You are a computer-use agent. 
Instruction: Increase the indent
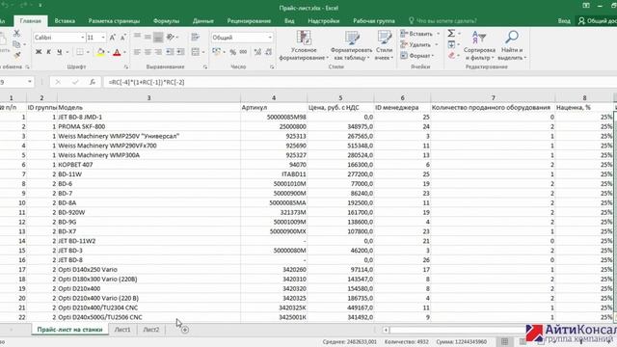[x=180, y=52]
